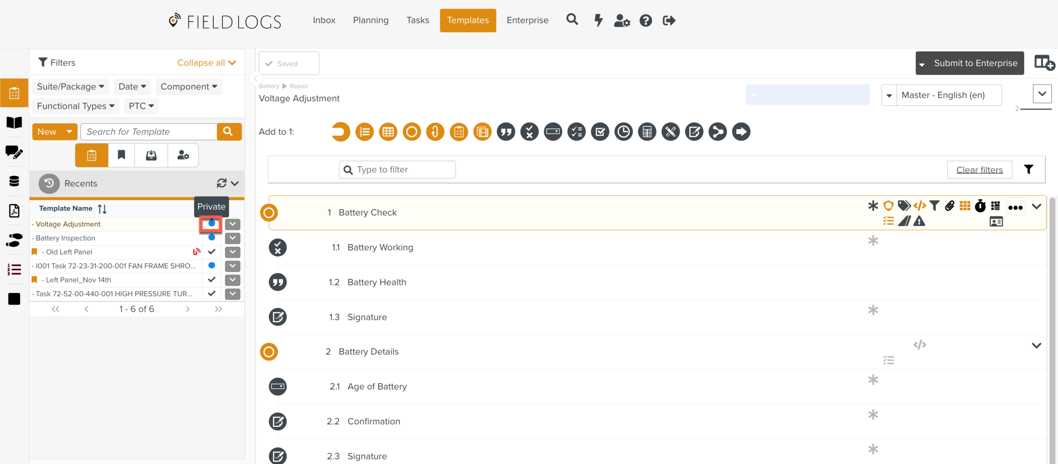Image resolution: width=1058 pixels, height=464 pixels.
Task: Click the paperclip attachment icon for Battery Check
Action: tap(950, 206)
